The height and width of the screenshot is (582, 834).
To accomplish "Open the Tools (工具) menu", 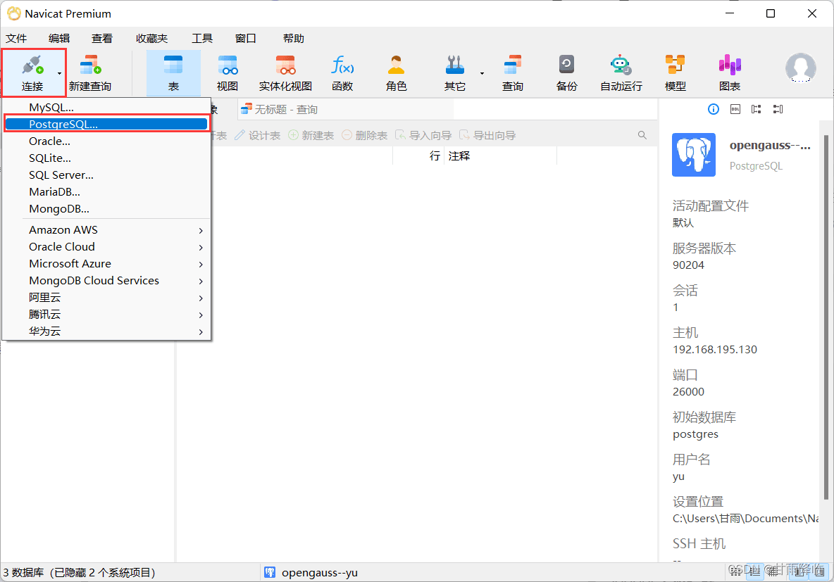I will click(202, 38).
